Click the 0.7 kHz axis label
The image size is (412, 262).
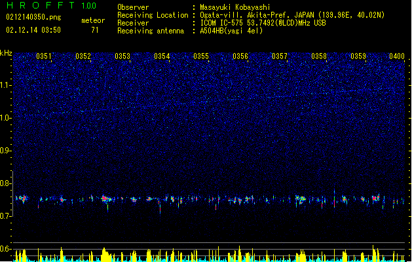point(6,216)
